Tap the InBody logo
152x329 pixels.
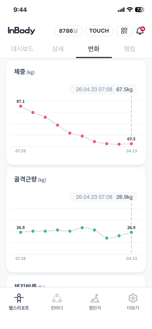(21, 31)
